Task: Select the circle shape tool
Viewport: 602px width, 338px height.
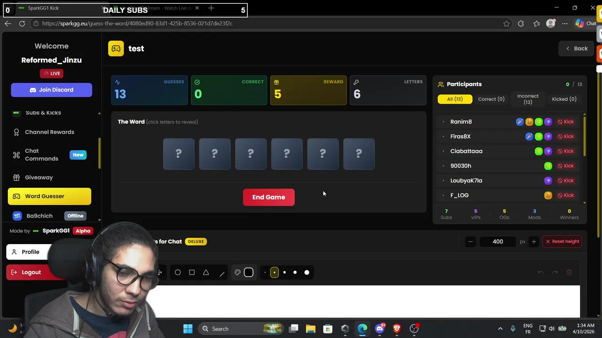Action: pyautogui.click(x=178, y=272)
